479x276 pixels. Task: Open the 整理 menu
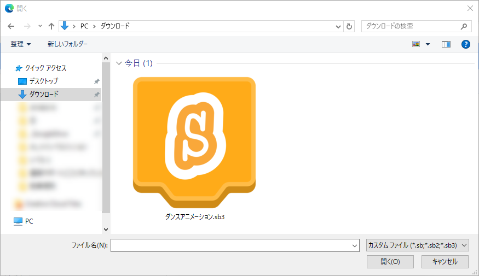point(21,44)
